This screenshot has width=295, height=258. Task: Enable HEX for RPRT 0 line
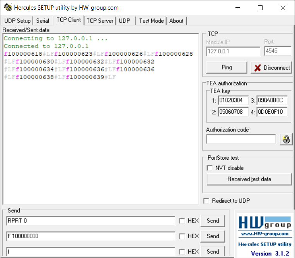point(182,221)
